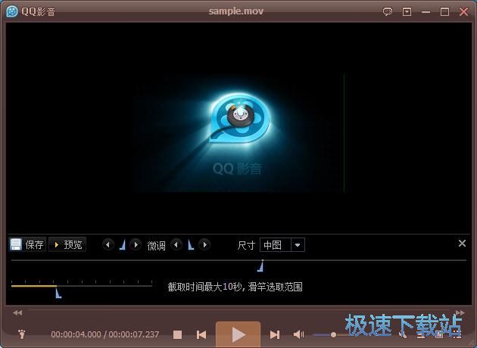Stop the video playback
The image size is (477, 348).
click(177, 334)
